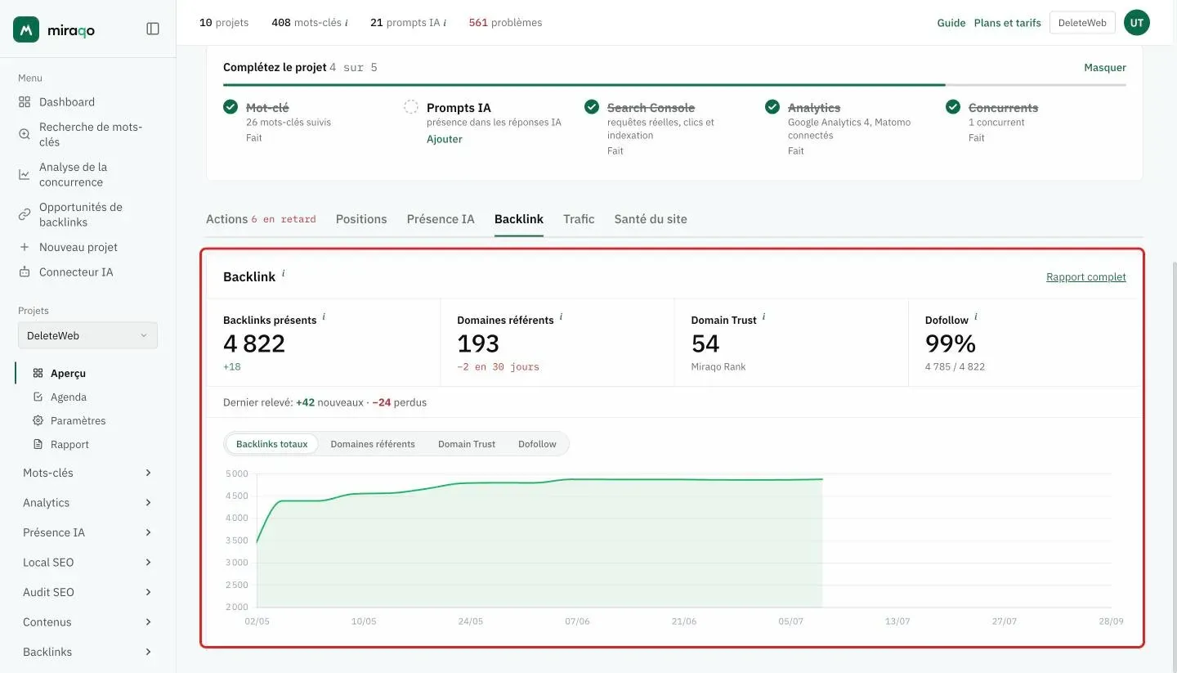This screenshot has width=1177, height=673.
Task: Click the empty Prompts IA step circle
Action: coord(411,107)
